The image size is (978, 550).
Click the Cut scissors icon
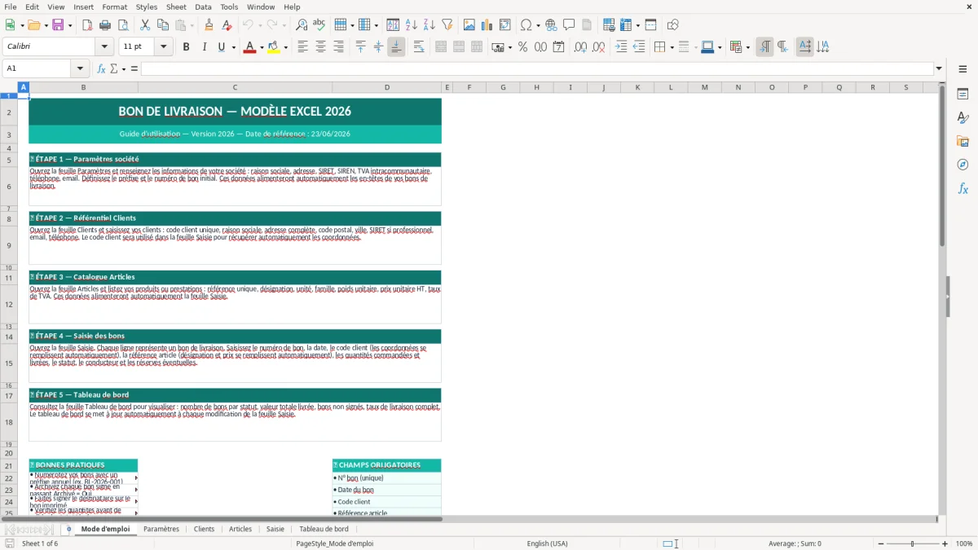pos(145,25)
